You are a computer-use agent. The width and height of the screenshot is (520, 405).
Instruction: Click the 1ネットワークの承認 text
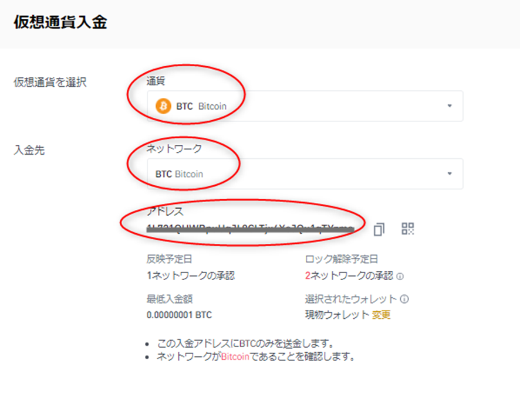(191, 276)
